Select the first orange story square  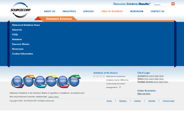coord(94,76)
